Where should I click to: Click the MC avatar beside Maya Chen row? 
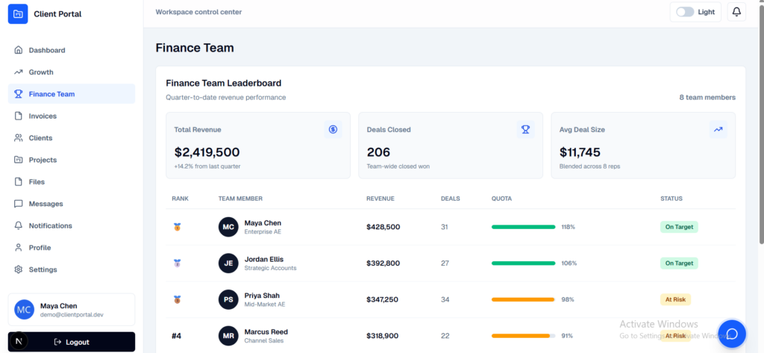click(228, 227)
